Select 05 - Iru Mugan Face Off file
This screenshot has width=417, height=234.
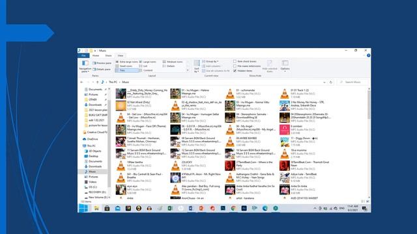141,130
